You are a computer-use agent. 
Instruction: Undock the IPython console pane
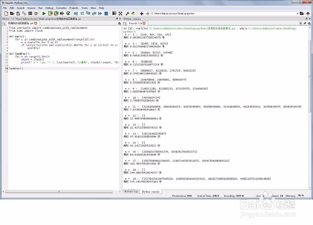point(307,19)
